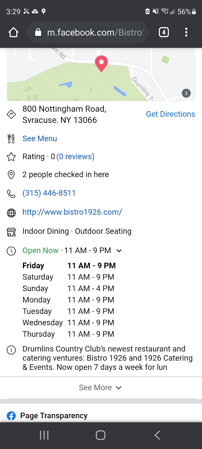Expand the See More section
This screenshot has height=449, width=202.
click(x=100, y=388)
